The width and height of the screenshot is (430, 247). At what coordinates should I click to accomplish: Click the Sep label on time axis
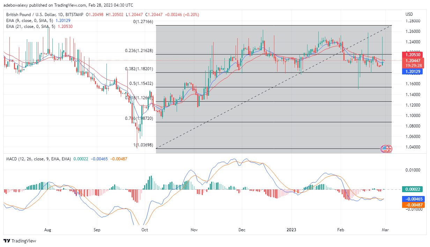pyautogui.click(x=97, y=230)
